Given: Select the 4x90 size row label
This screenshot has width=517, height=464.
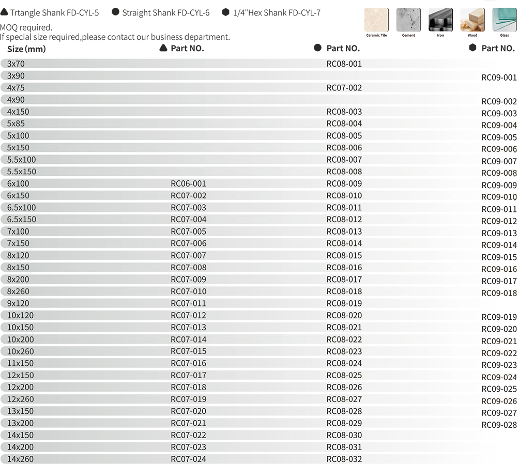Looking at the screenshot, I should point(16,100).
